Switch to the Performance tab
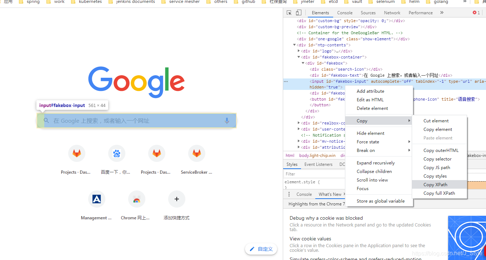Screen dimensions: 486x260 point(421,13)
